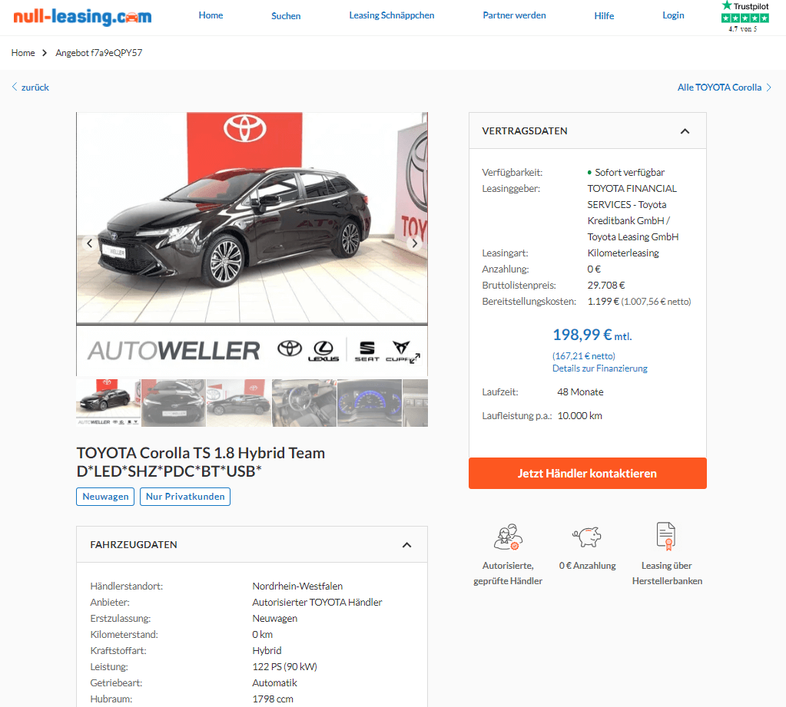Click the Herstellerbanken document icon
The image size is (786, 707).
click(666, 537)
